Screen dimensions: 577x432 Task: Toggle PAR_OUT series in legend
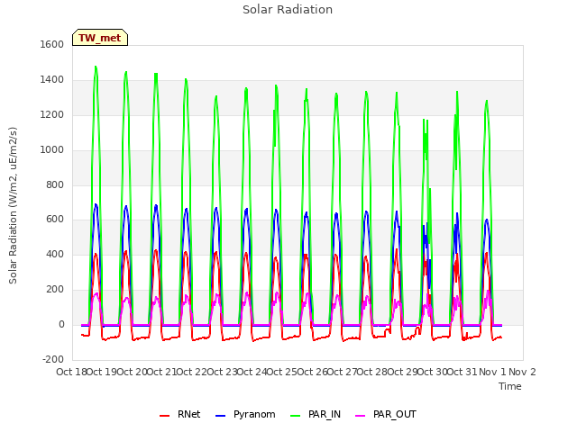pos(386,414)
